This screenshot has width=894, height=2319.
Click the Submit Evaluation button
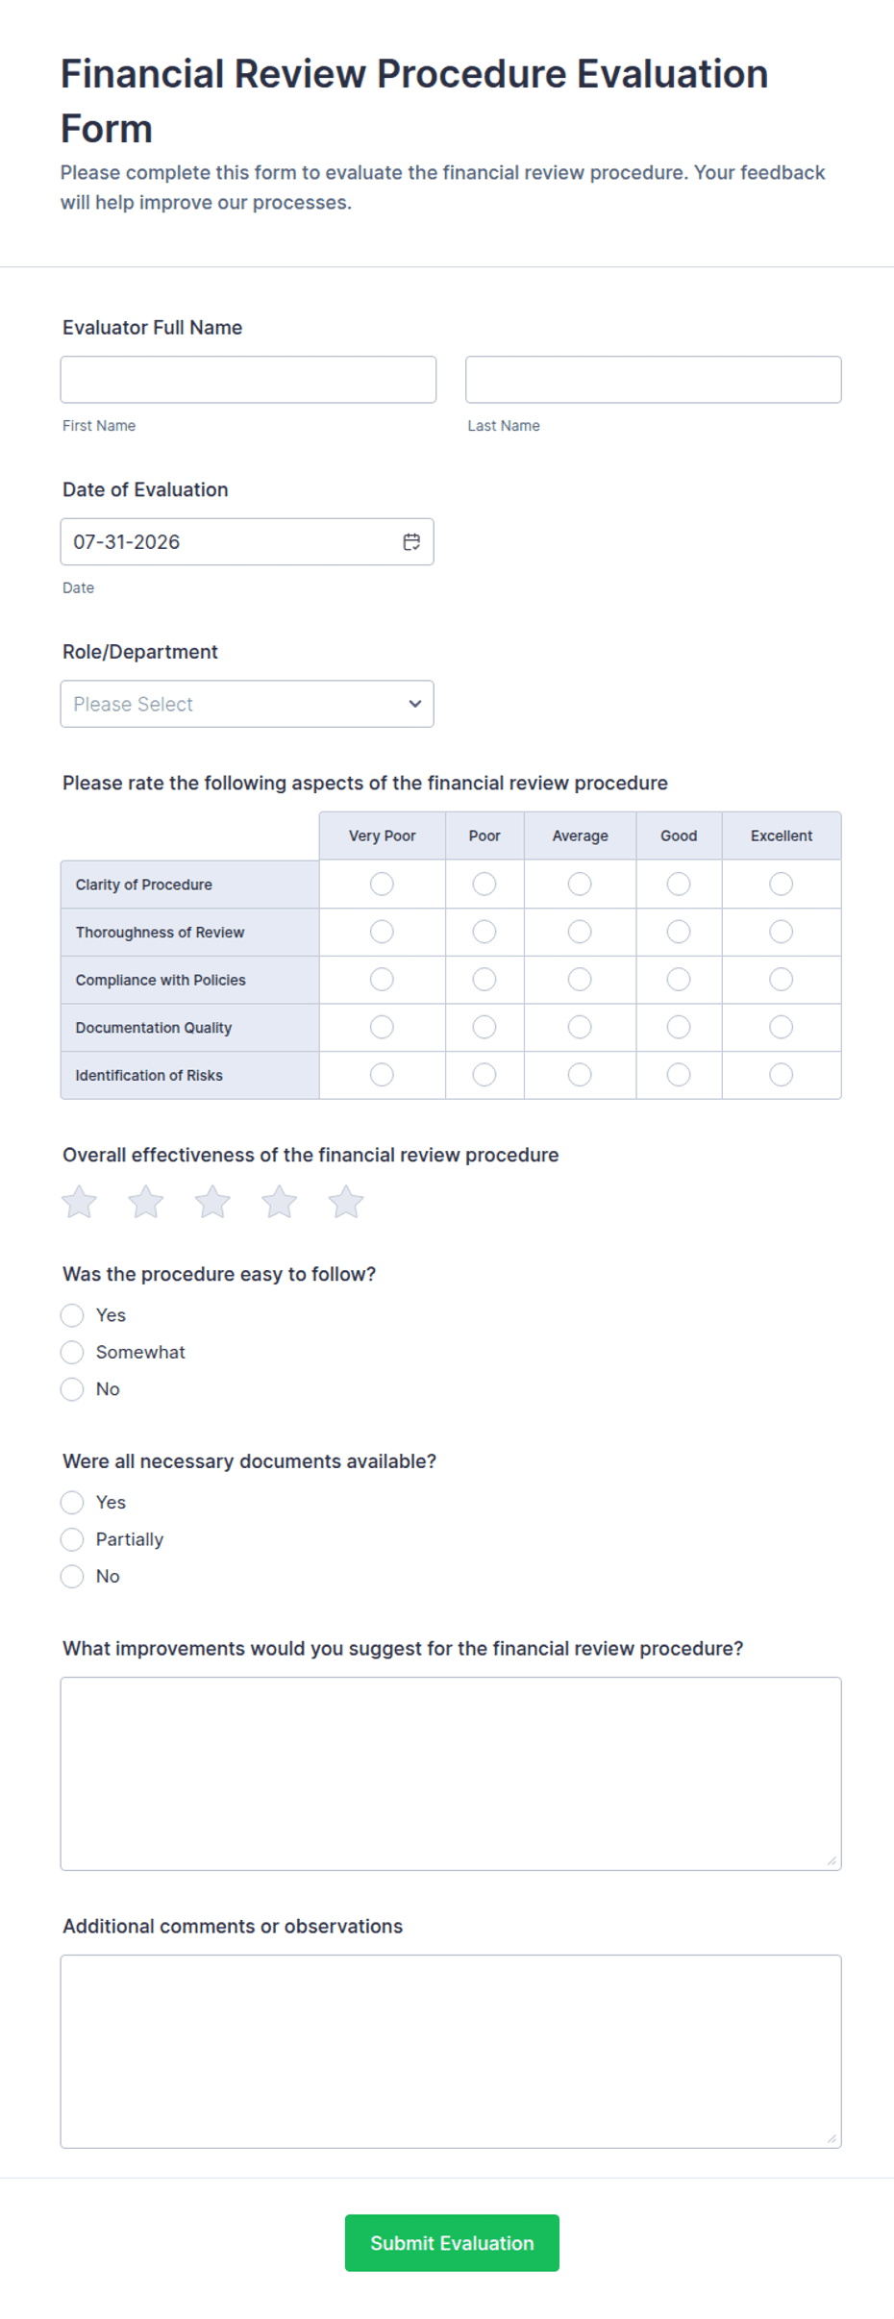click(x=452, y=2243)
